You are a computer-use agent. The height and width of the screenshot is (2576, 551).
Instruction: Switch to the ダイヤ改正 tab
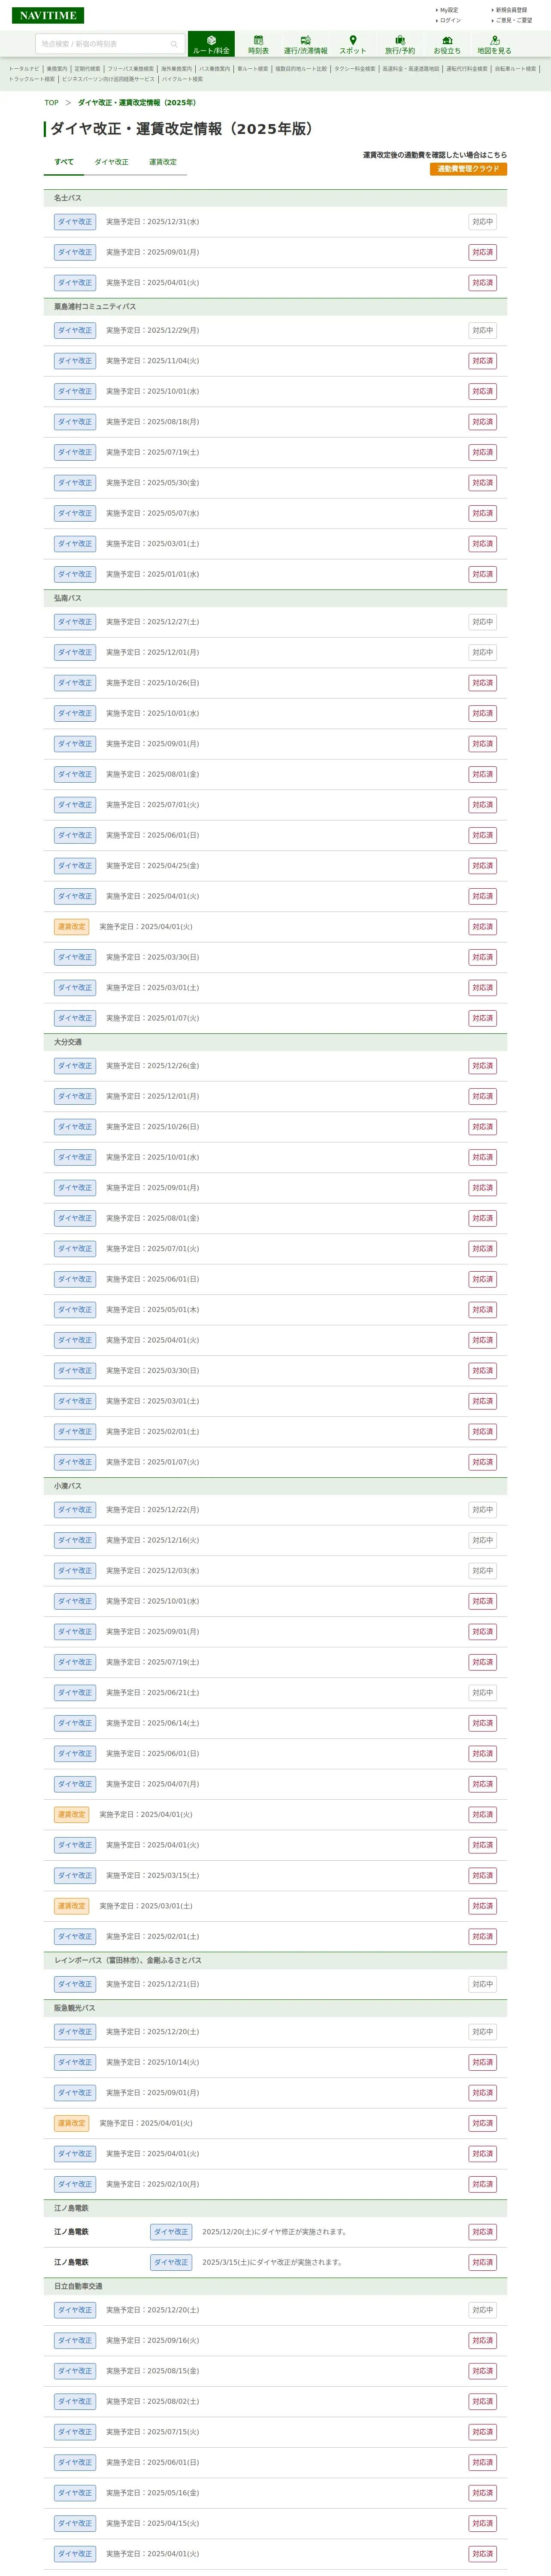click(x=111, y=162)
